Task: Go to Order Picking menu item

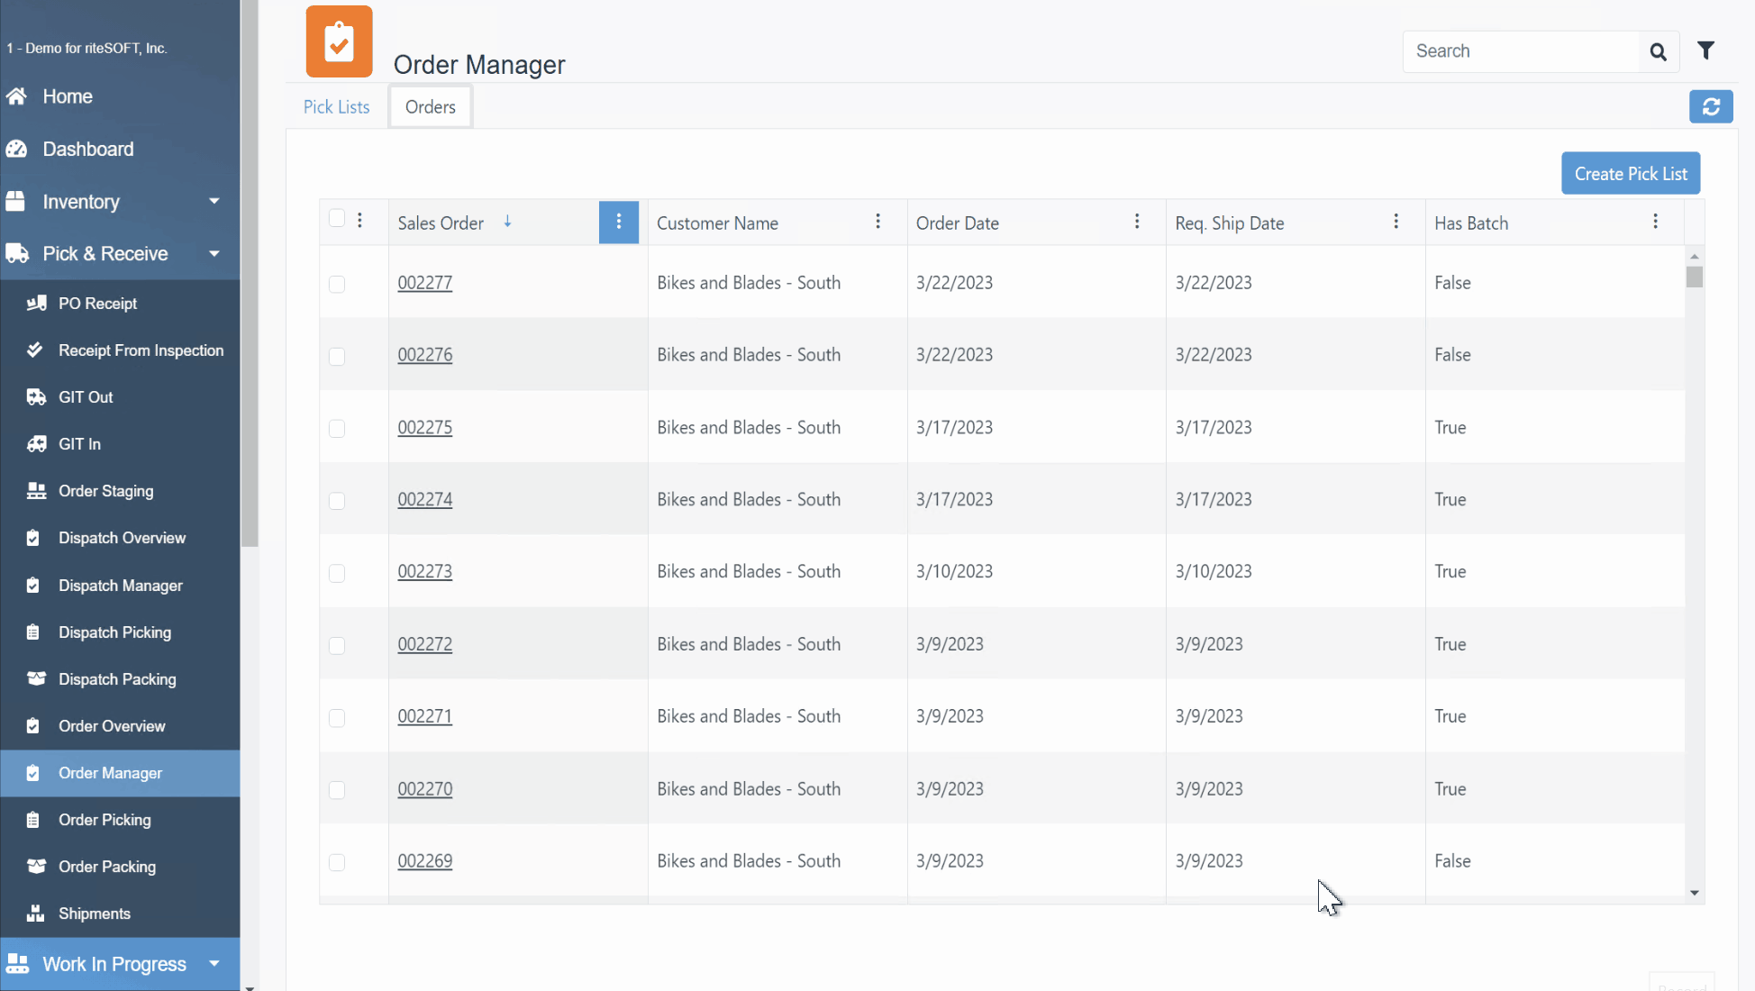Action: [x=121, y=820]
